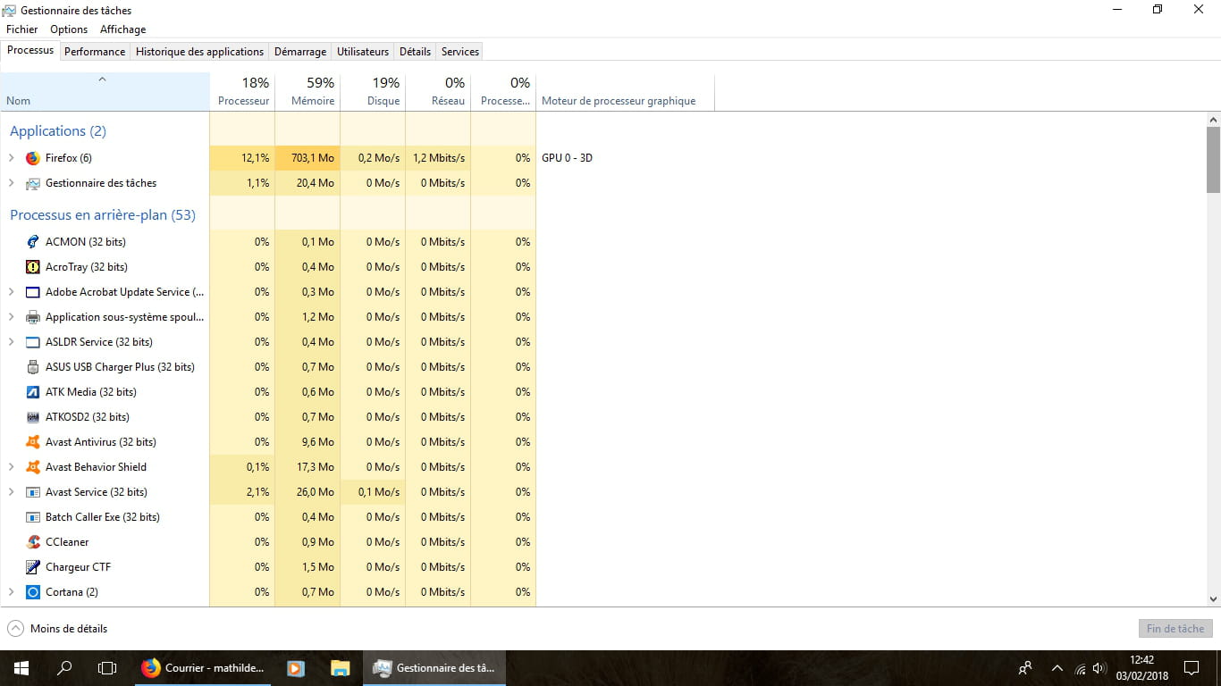
Task: Sort by the Réseau column header
Action: 438,92
